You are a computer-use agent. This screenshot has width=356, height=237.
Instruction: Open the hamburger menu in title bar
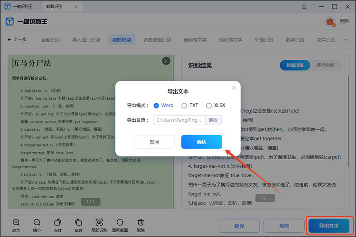[304, 7]
